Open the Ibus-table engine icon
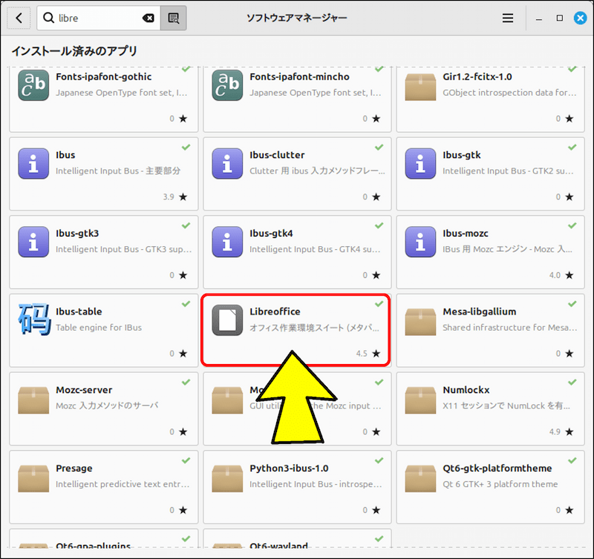 [x=33, y=320]
